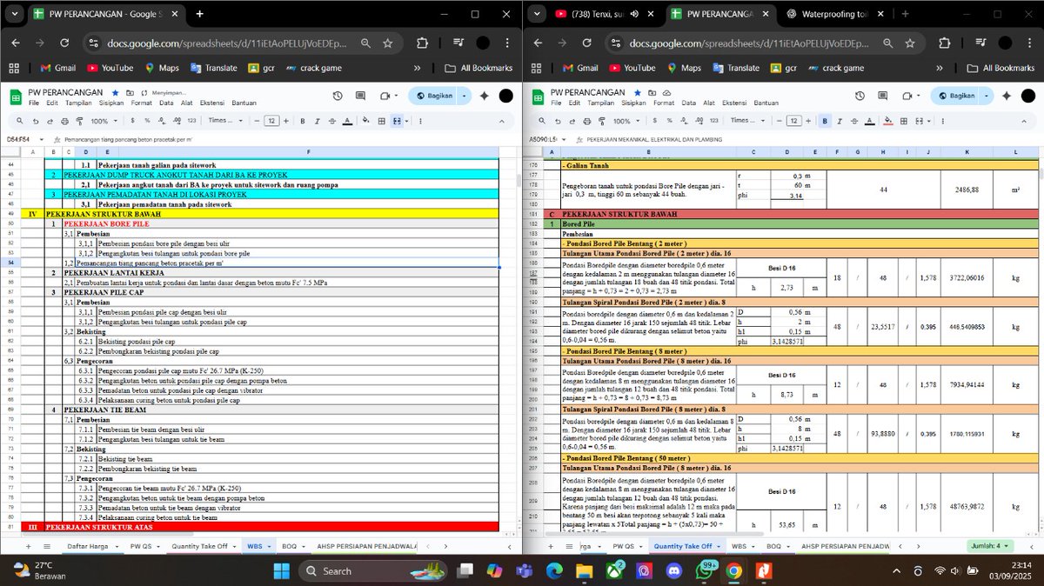Click redo in the left window toolbar
The height and width of the screenshot is (586, 1044).
50,121
